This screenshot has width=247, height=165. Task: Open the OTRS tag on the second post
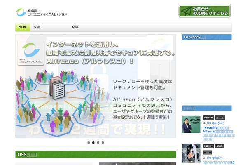pyautogui.click(x=219, y=146)
